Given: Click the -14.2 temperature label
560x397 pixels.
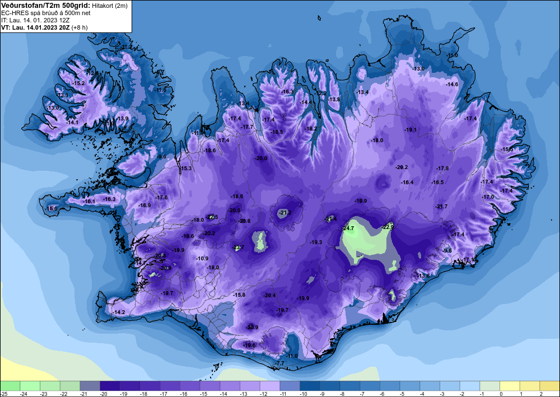Looking at the screenshot, I should tap(119, 312).
